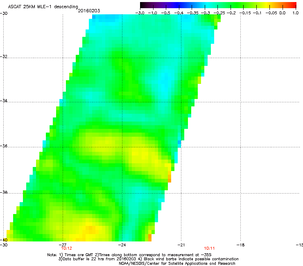Click the -18 longitude axis label
303x266 pixels.
click(241, 245)
